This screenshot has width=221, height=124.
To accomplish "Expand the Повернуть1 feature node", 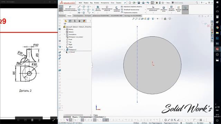I will point(65,50).
